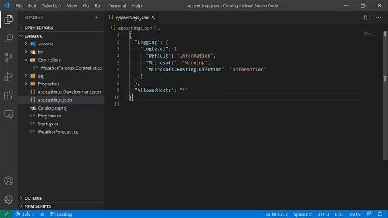Click the "Default" key on line 4
Screen dimensions: 388x218
[158, 56]
